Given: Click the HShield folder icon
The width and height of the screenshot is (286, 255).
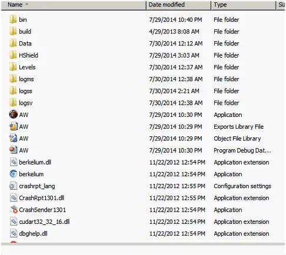Looking at the screenshot, I should (13, 55).
